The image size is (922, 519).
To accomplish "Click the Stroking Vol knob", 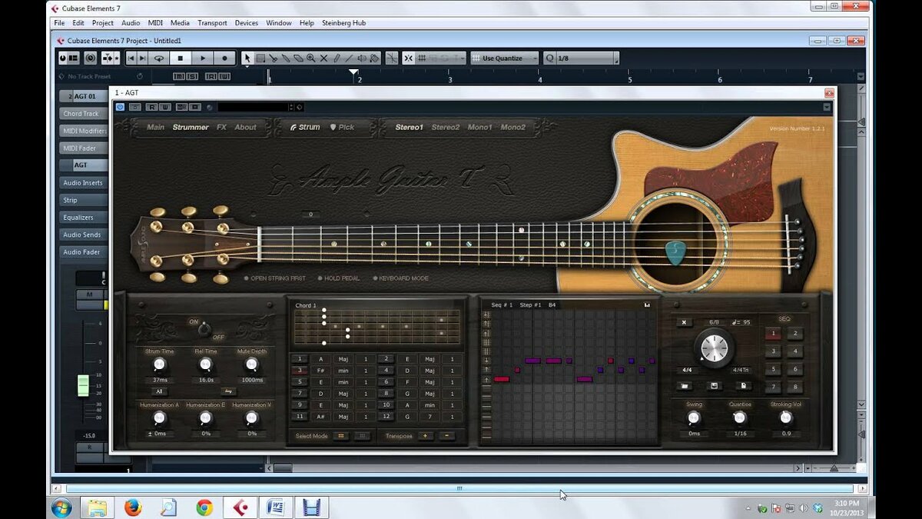I will [785, 418].
